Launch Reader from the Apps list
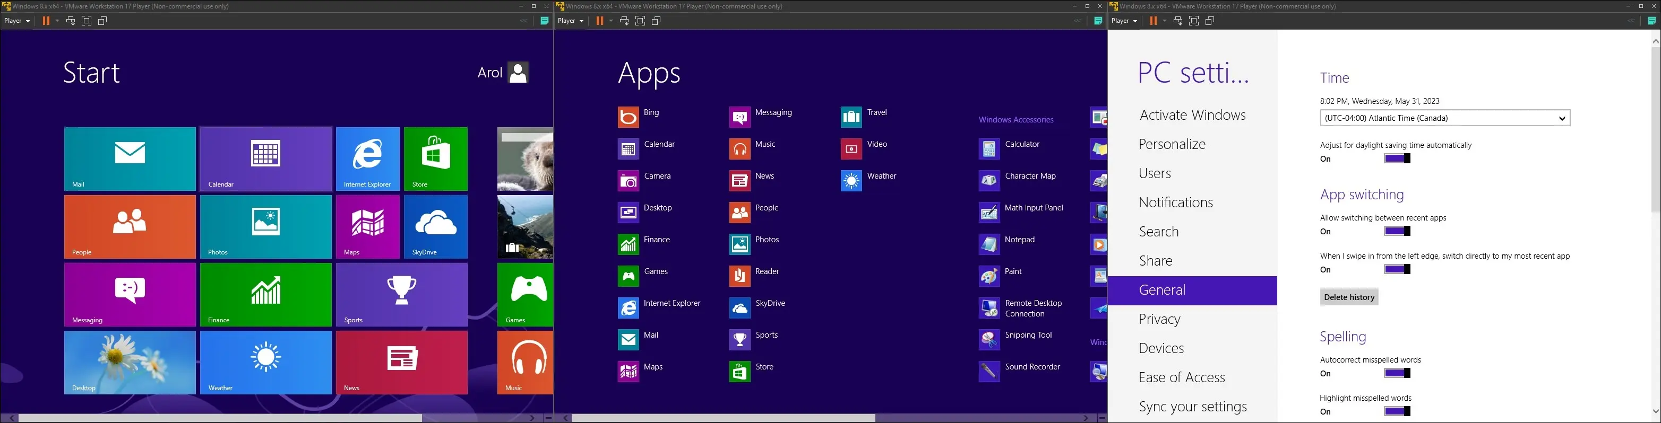 pyautogui.click(x=754, y=276)
